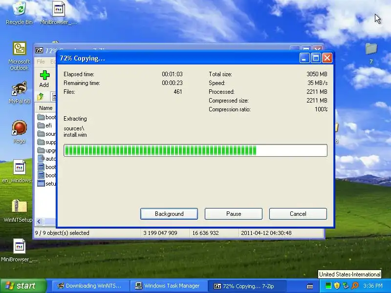Click the Name column header in 7-Zip
The image size is (391, 293).
(45, 108)
